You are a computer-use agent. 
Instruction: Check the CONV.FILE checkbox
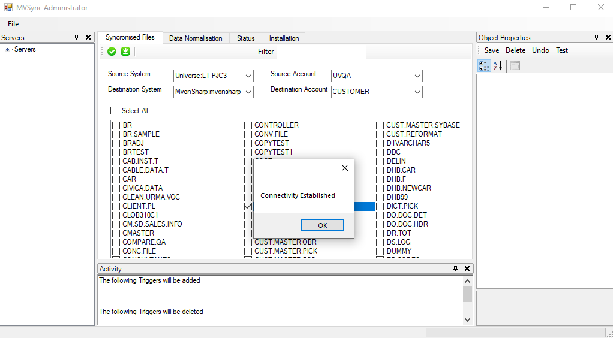[248, 134]
